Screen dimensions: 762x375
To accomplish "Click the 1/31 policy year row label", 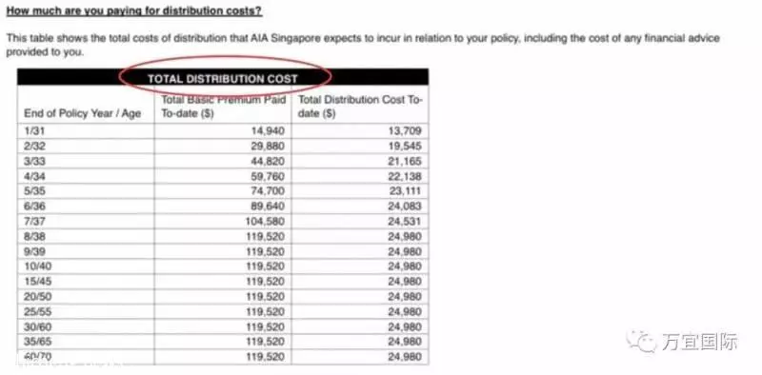I will point(34,130).
